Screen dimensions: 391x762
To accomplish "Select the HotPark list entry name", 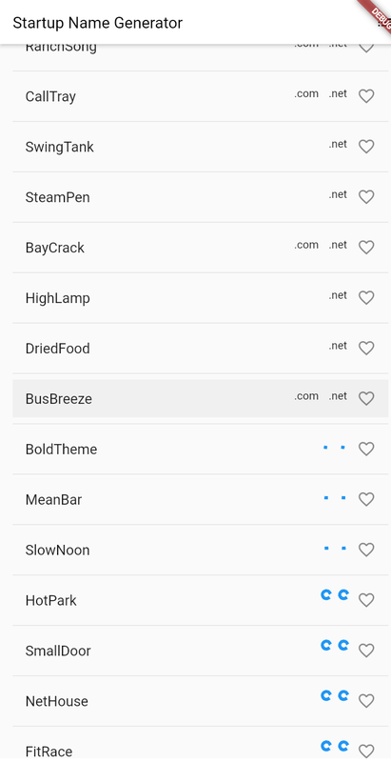I will click(x=51, y=601).
